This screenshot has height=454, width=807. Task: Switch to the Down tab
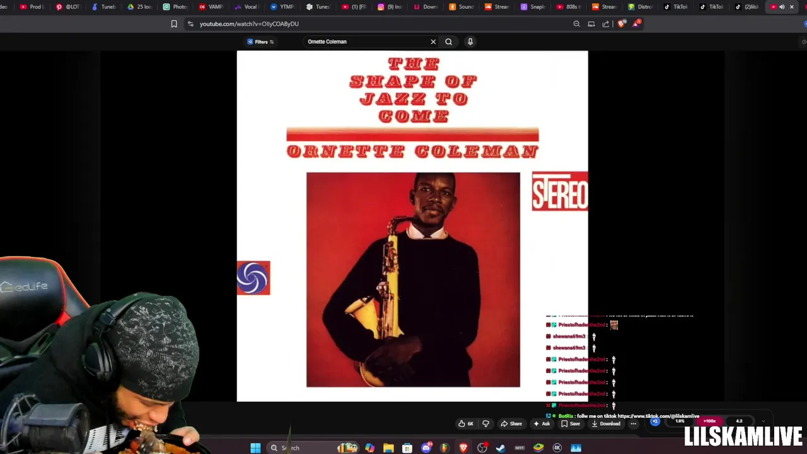[x=426, y=7]
